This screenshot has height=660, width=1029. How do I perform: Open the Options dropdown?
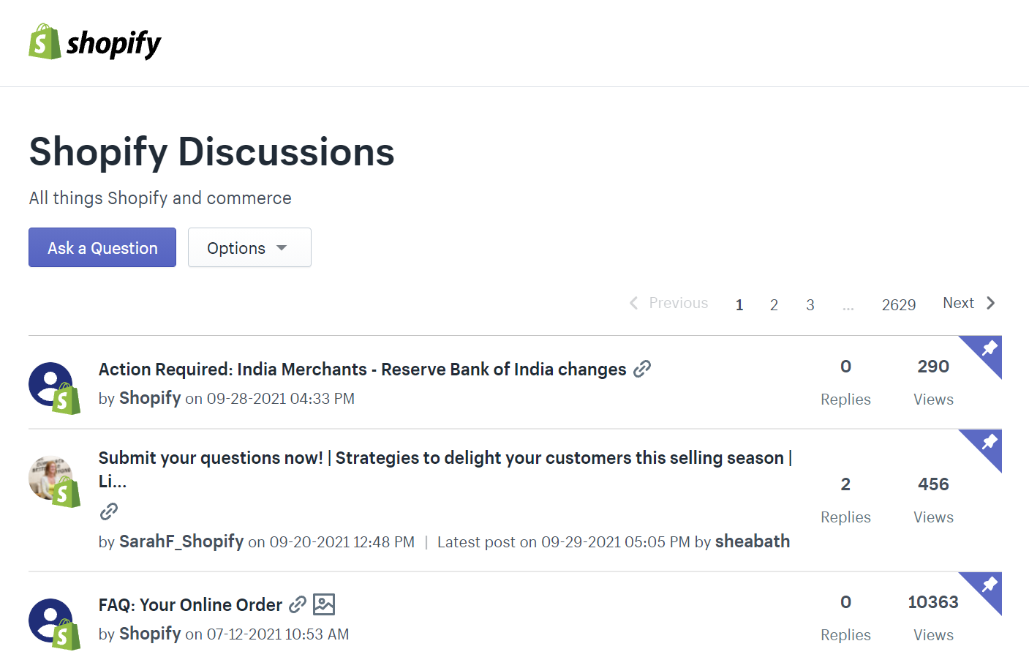[x=249, y=247]
